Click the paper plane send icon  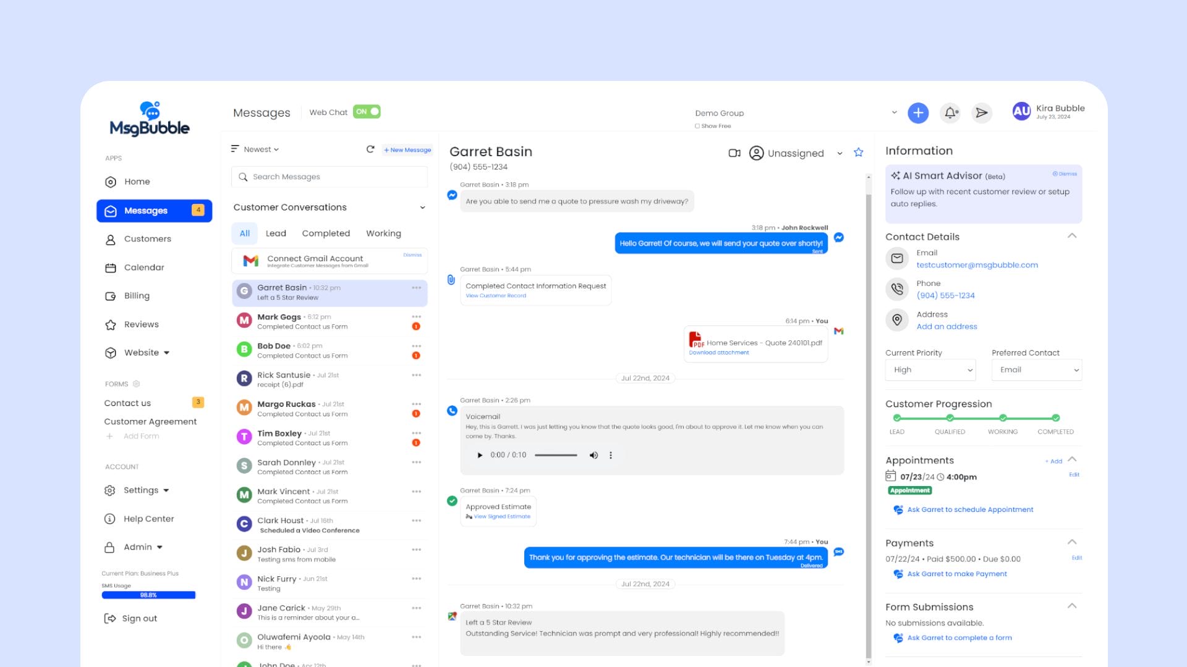click(981, 113)
